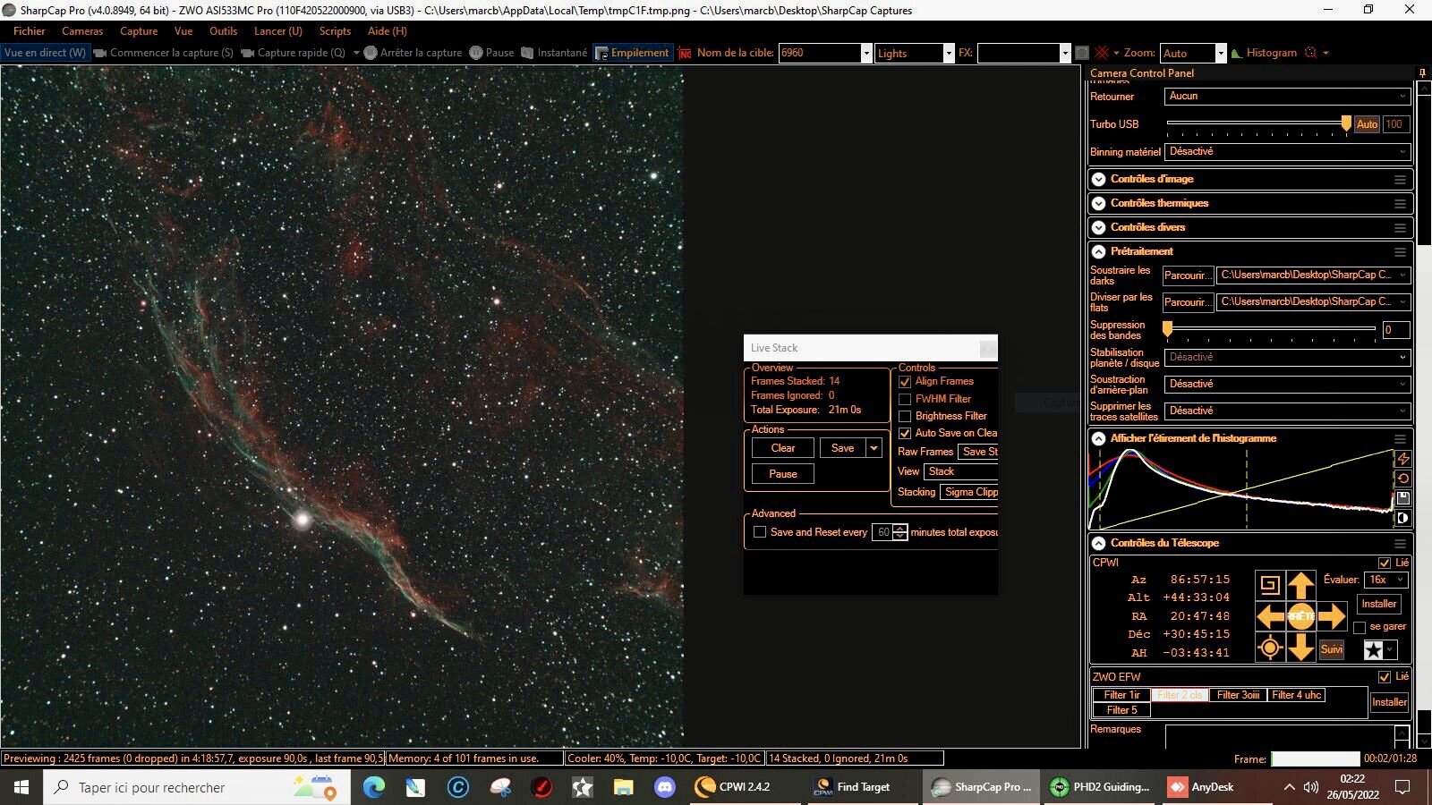Click the spiral search icon in telescope controls
Image resolution: width=1432 pixels, height=805 pixels.
click(1270, 586)
